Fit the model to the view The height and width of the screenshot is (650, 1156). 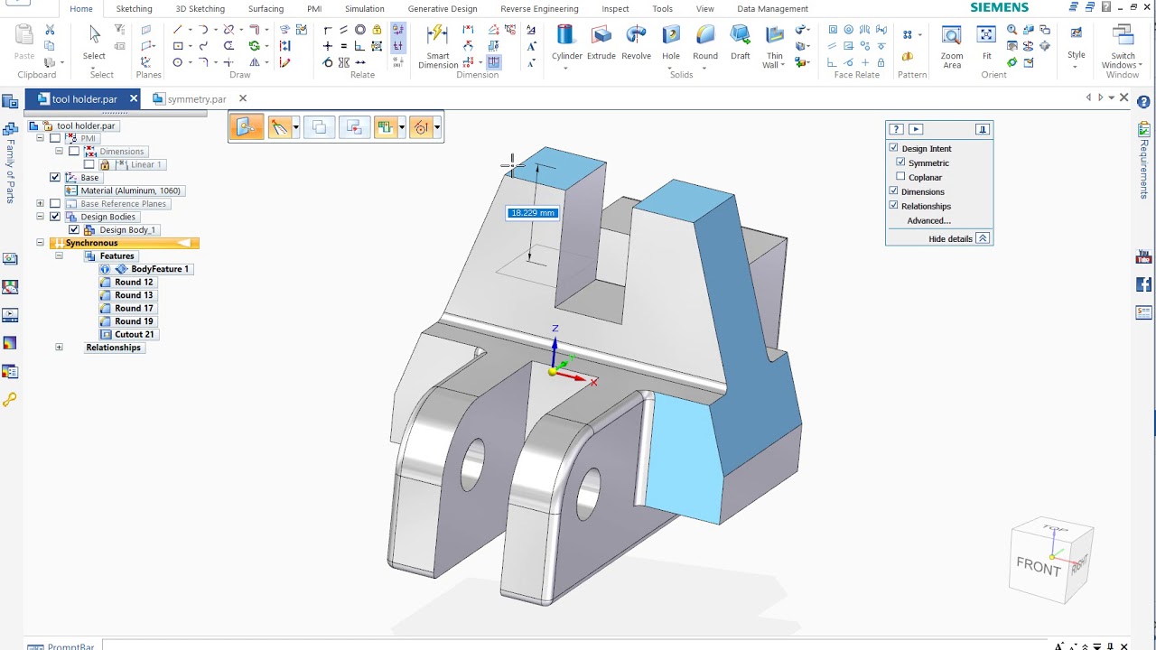(986, 42)
